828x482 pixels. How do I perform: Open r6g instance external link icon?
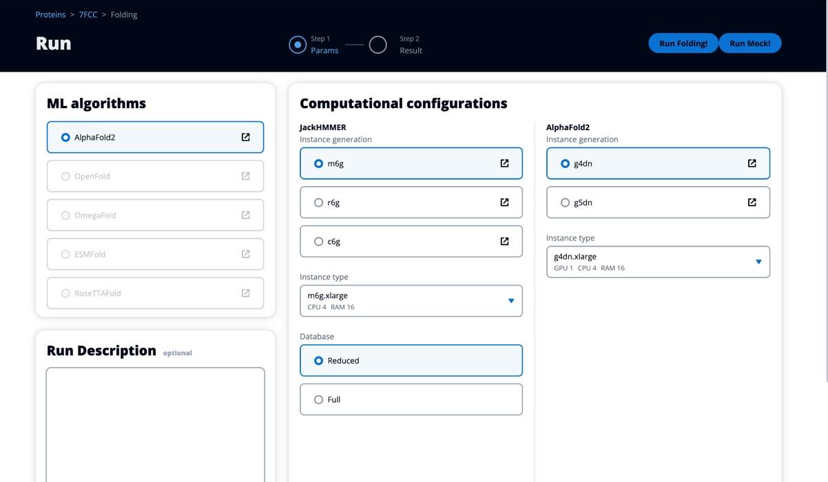504,202
